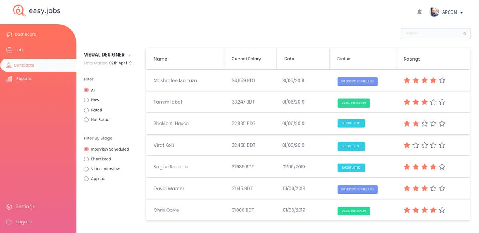Click the search magnifier icon
This screenshot has width=479, height=233.
tap(465, 33)
